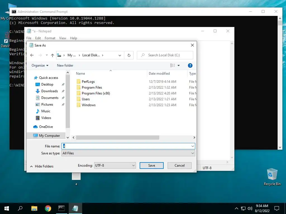
Task: Select Pictures in navigation pane
Action: (x=47, y=104)
